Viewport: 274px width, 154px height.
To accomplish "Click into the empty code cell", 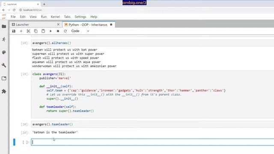I will tap(152, 142).
